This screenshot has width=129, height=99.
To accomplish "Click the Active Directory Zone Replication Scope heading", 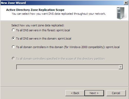I will (35, 10).
